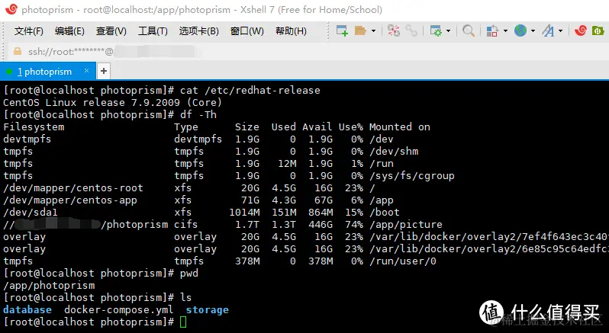Click the globe Encoding icon
The image size is (609, 333).
click(x=520, y=30)
